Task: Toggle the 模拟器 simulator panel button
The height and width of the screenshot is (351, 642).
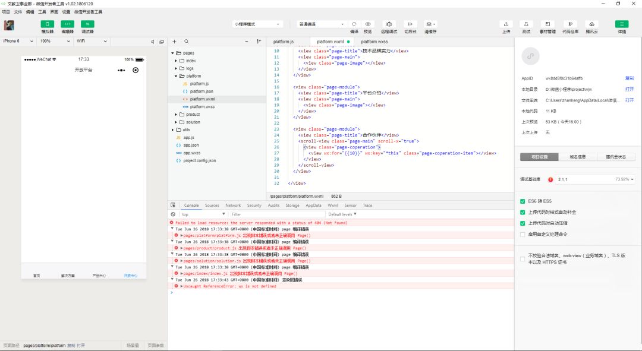Action: pyautogui.click(x=48, y=24)
